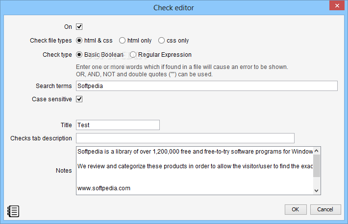The width and height of the screenshot is (348, 224).
Task: Click the 'OR, AND, NOT' help text line
Action: (144, 74)
